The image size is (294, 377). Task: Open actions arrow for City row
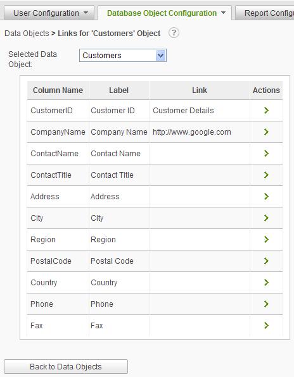pos(266,218)
